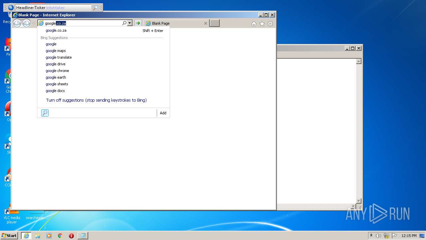This screenshot has height=240, width=426.
Task: Select google.co.za autocomplete suggestion
Action: tap(104, 31)
